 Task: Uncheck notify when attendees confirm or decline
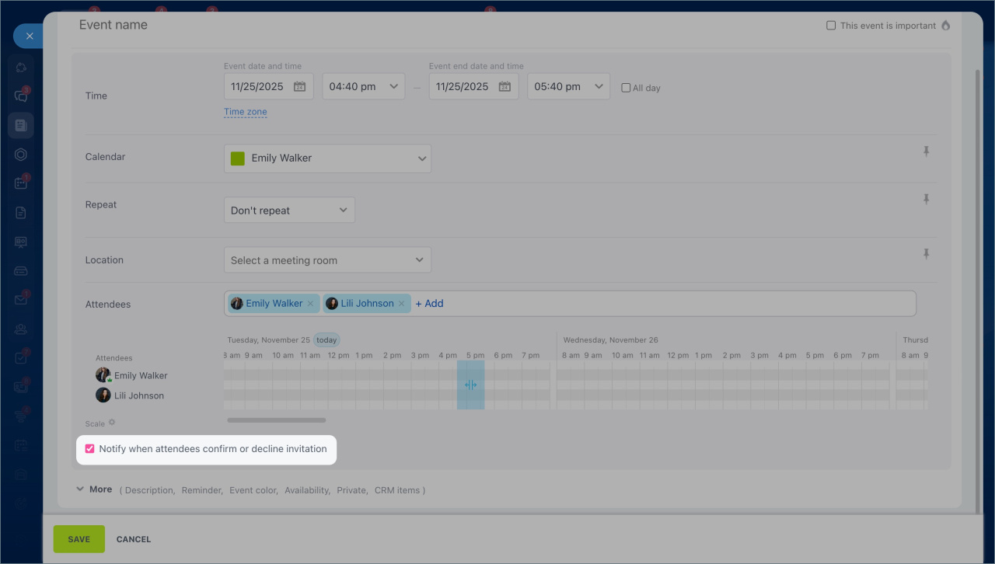click(x=89, y=449)
